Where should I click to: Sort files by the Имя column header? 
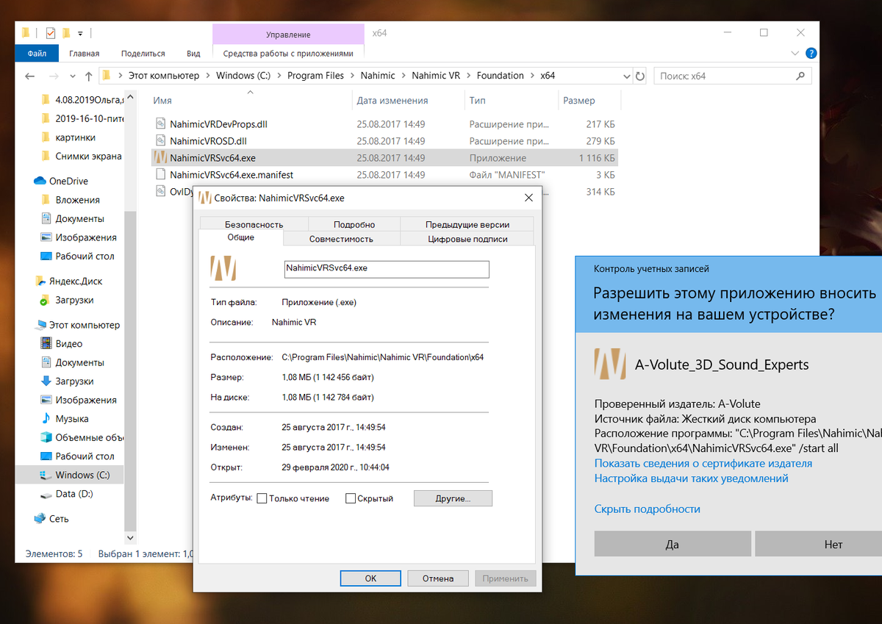162,101
